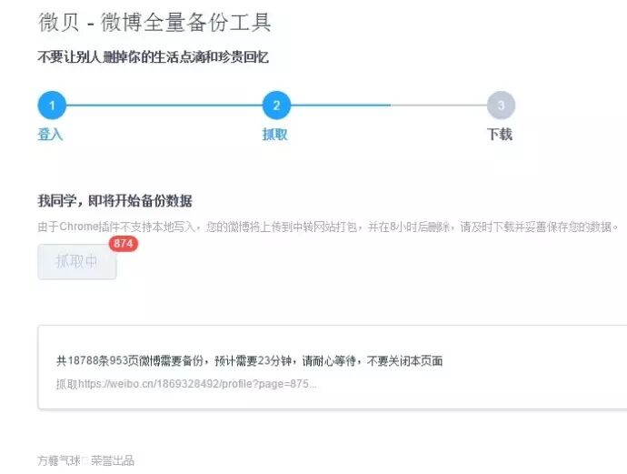Click the 共18788条953页 status message
Viewport: 627px width, 474px height.
pos(250,360)
